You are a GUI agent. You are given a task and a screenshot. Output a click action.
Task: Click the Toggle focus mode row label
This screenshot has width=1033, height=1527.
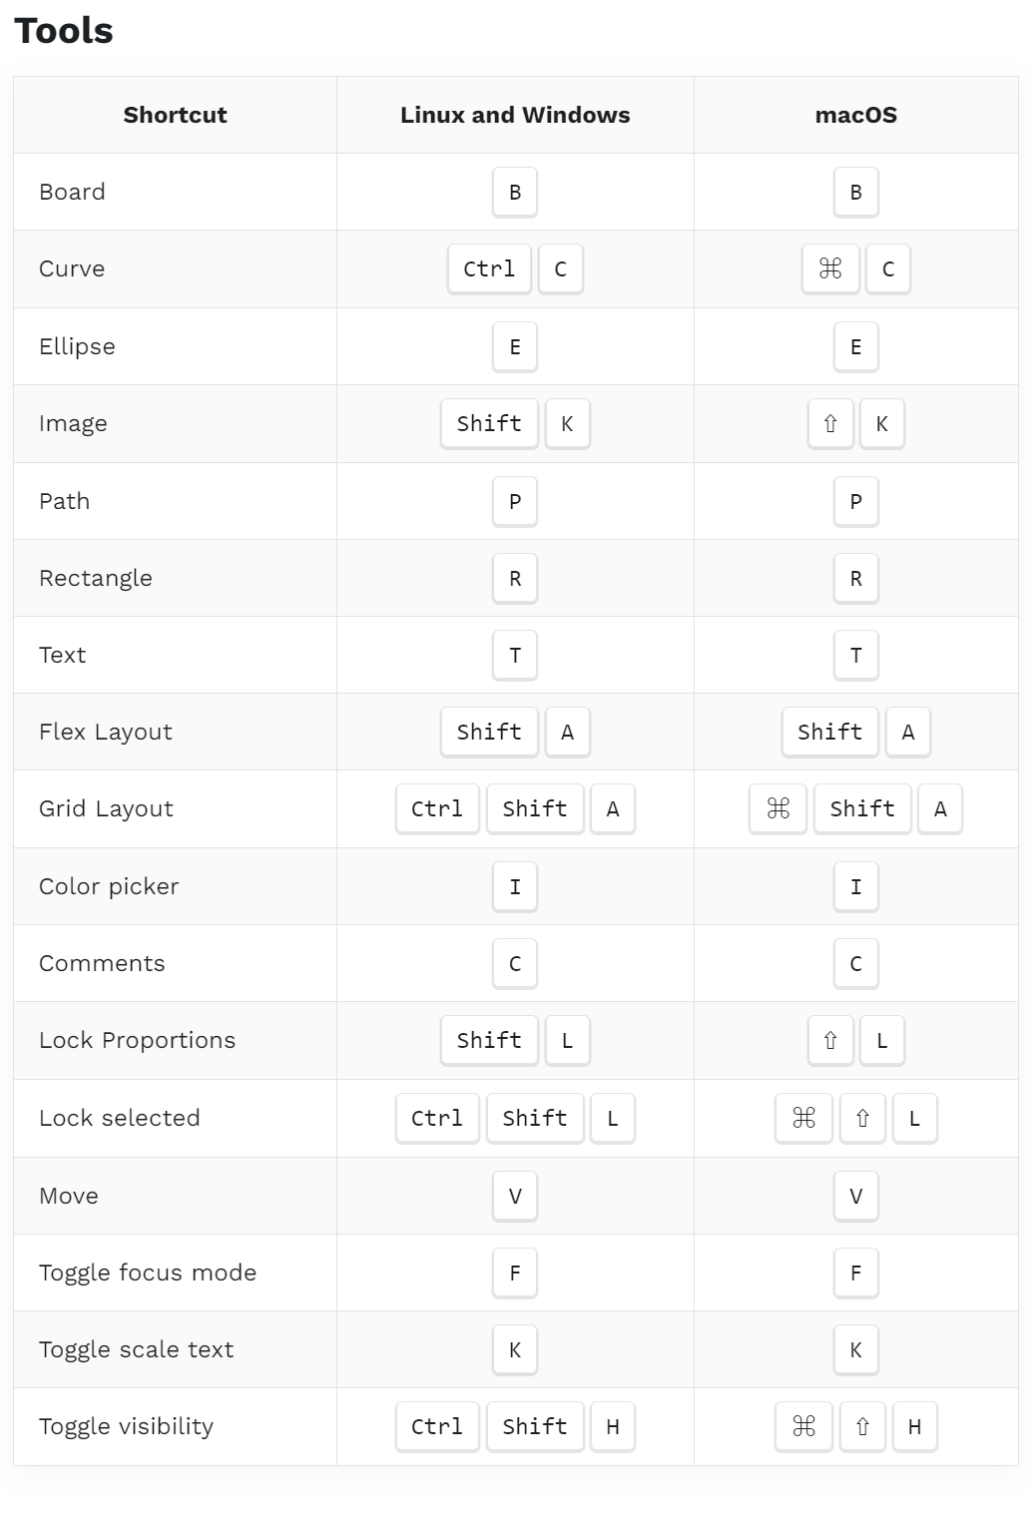click(x=148, y=1272)
